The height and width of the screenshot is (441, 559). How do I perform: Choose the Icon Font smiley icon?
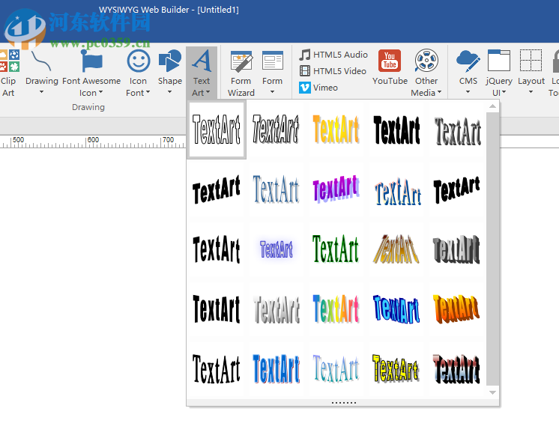139,61
